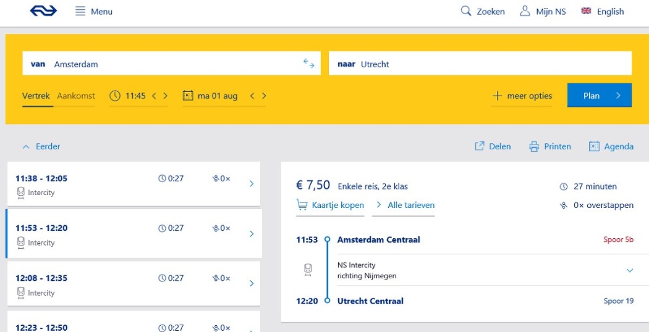This screenshot has height=332, width=649.
Task: Expand meer opties in the planner
Action: pyautogui.click(x=522, y=96)
